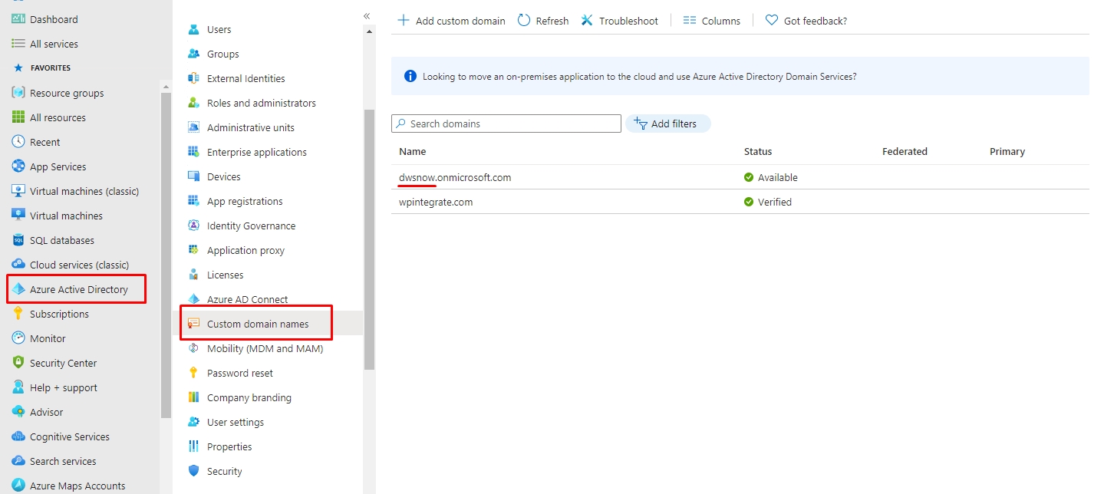The image size is (1104, 494).
Task: Click the Available status cell
Action: tap(771, 177)
